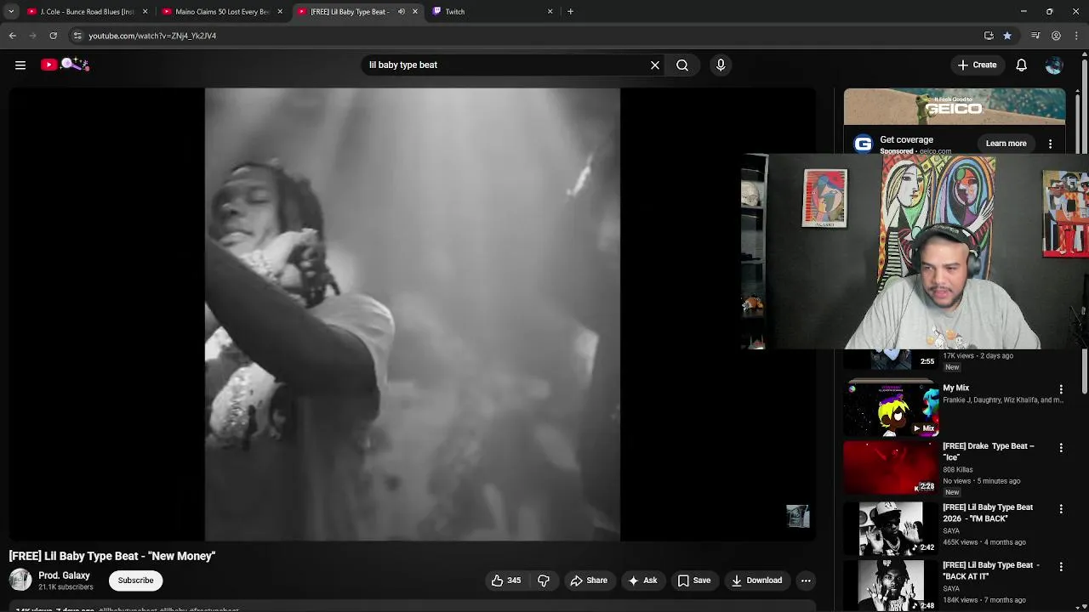The image size is (1089, 612).
Task: Open GEICO ad options menu
Action: (1050, 144)
